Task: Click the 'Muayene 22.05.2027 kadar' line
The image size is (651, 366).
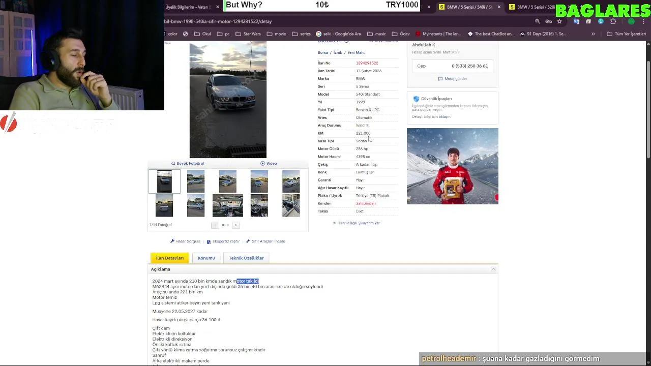Action: (x=180, y=312)
